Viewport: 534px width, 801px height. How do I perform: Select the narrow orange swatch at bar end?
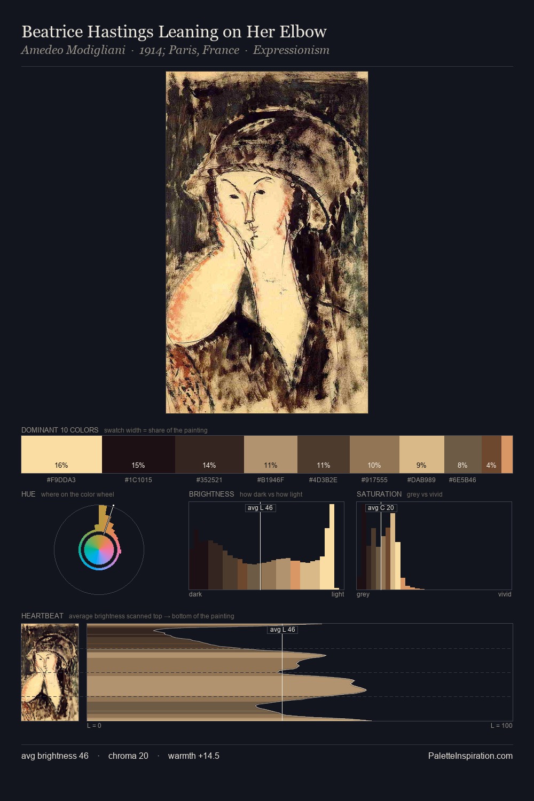(x=507, y=454)
